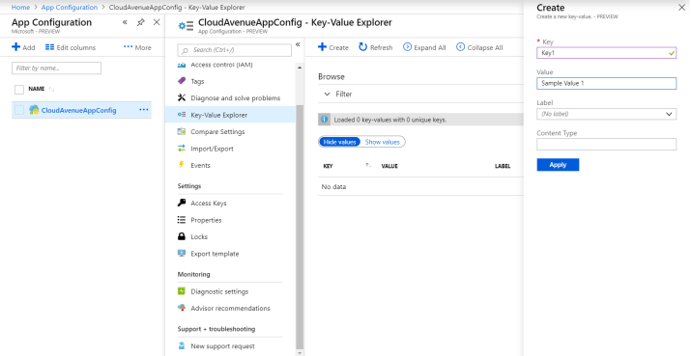Viewport: 691px width, 356px height.
Task: Collapse the App Configuration blade
Action: pos(125,22)
